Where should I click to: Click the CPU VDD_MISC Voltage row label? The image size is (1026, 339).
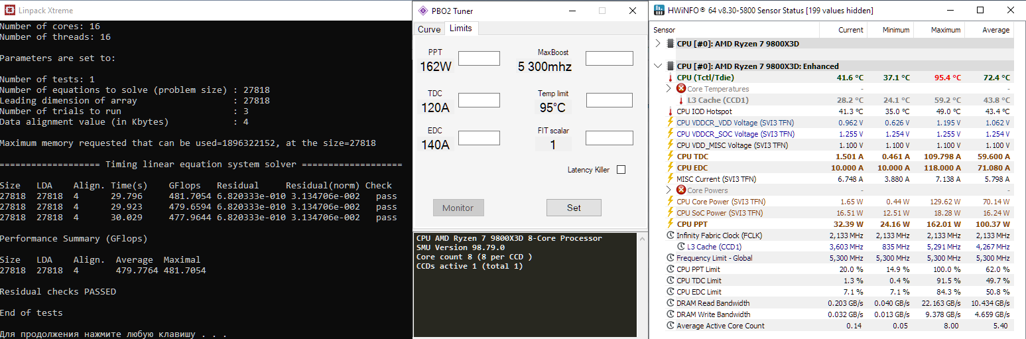pos(733,145)
